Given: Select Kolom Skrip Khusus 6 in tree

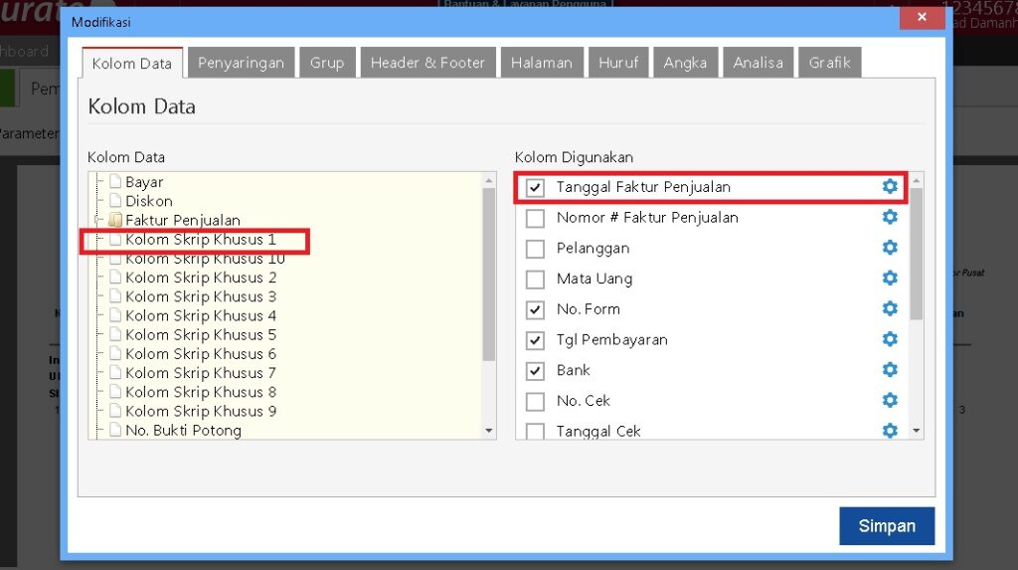Looking at the screenshot, I should [201, 353].
